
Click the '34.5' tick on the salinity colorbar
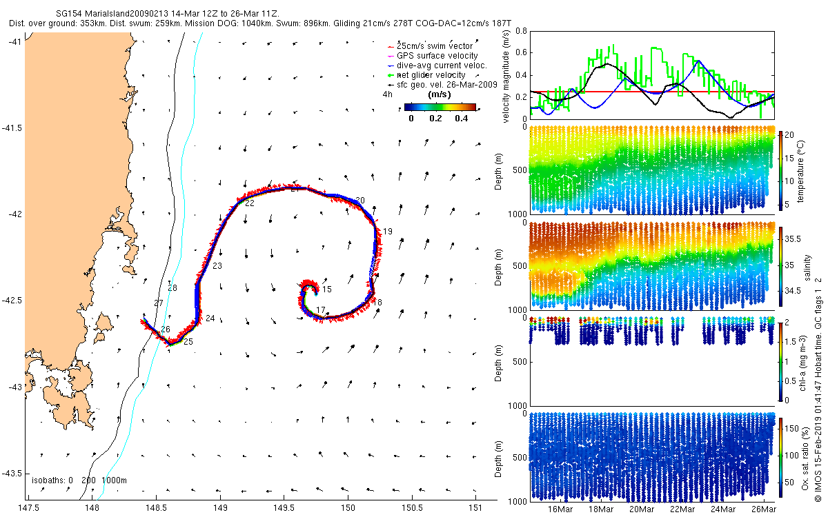[x=793, y=291]
